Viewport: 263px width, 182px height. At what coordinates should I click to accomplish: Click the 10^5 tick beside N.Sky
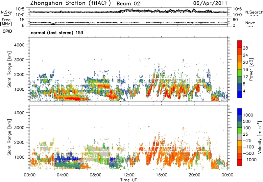[x=20, y=9]
